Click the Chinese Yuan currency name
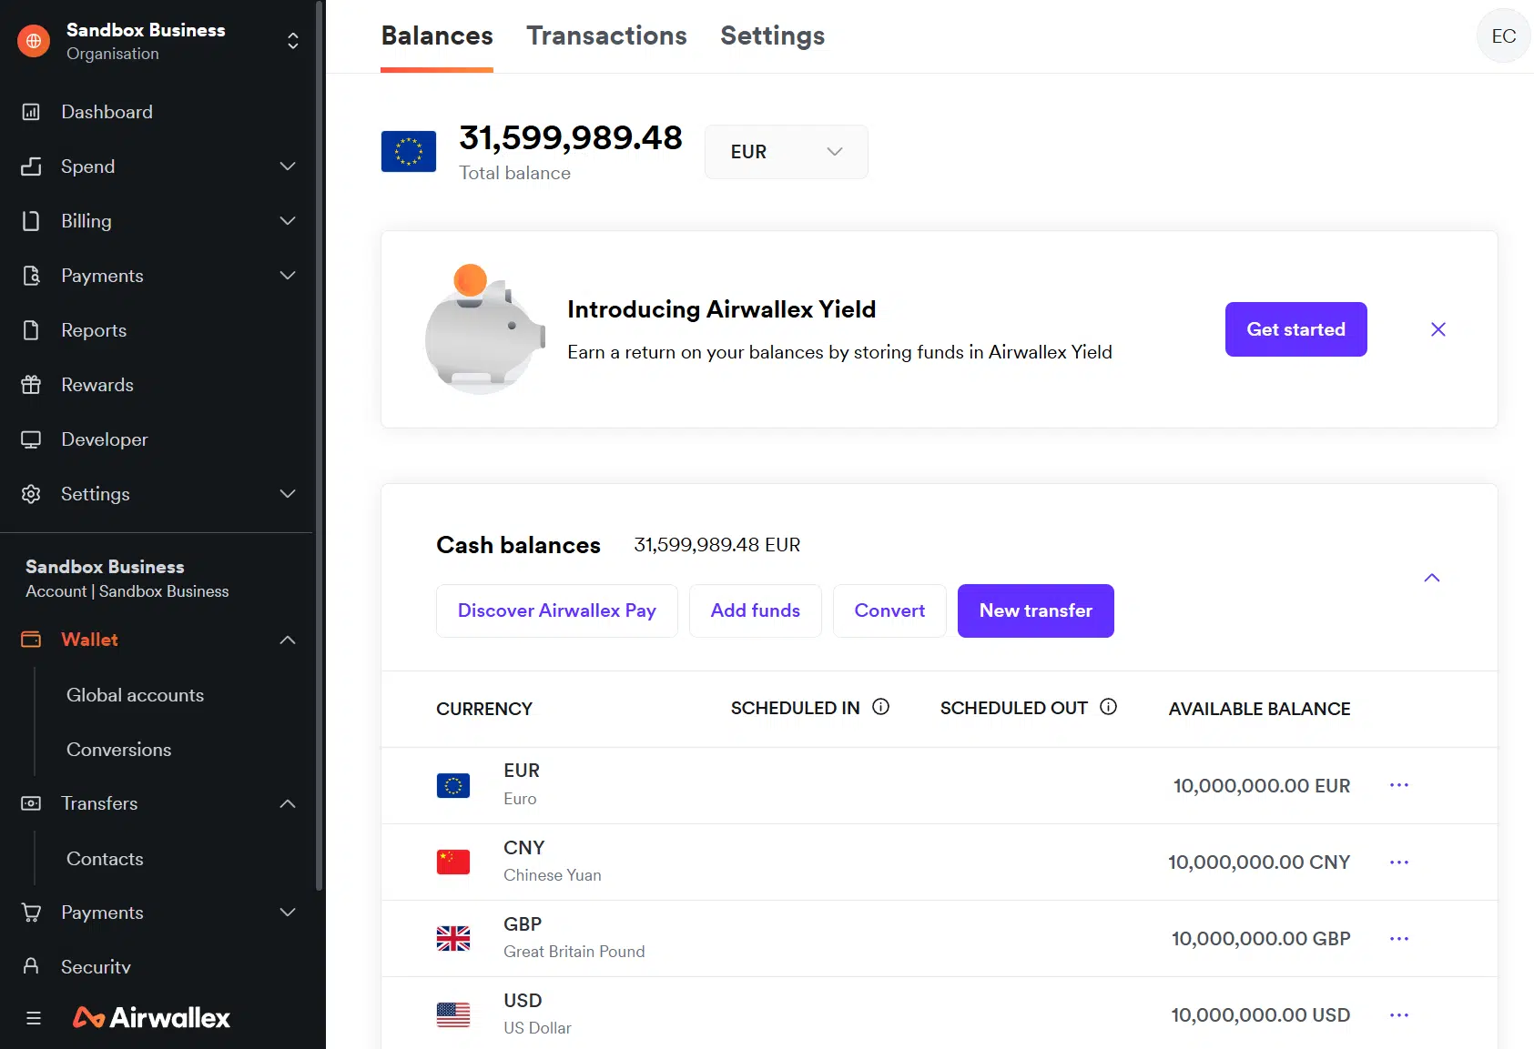Screen dimensions: 1534x1049 pyautogui.click(x=553, y=875)
